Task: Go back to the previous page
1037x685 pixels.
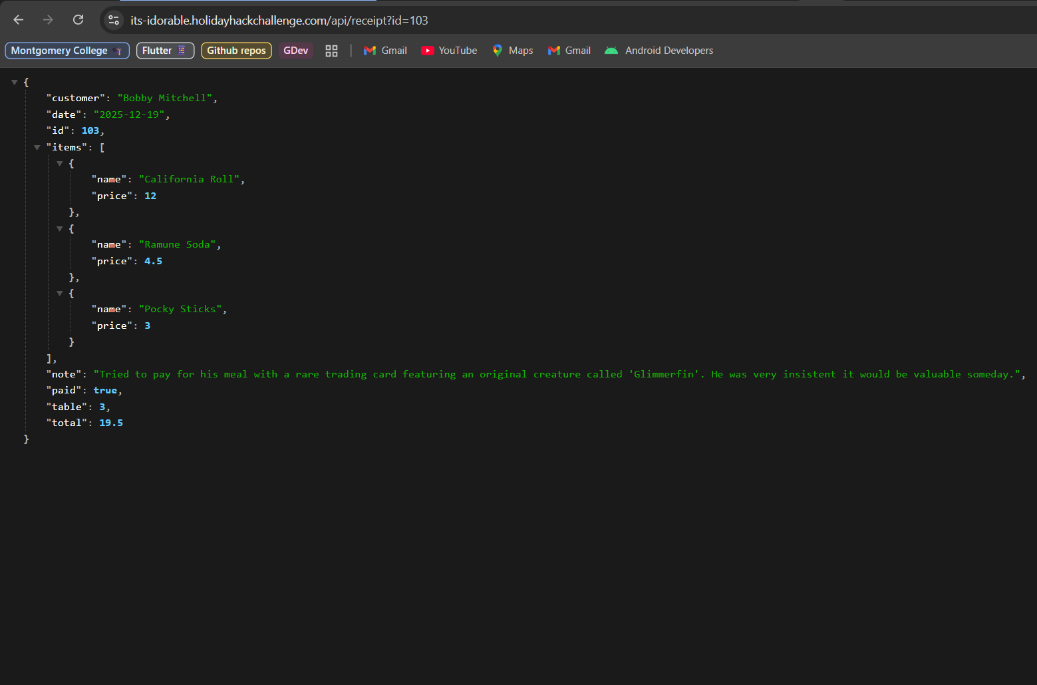Action: (19, 20)
